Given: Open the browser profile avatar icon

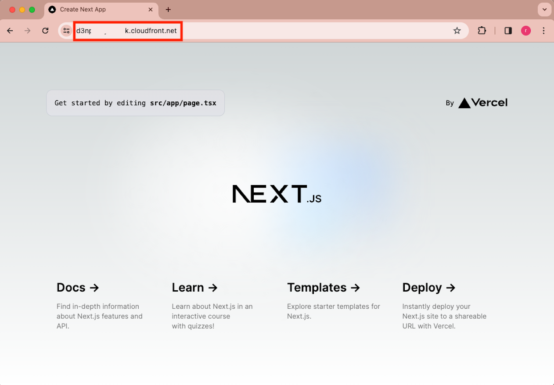Looking at the screenshot, I should click(x=525, y=31).
